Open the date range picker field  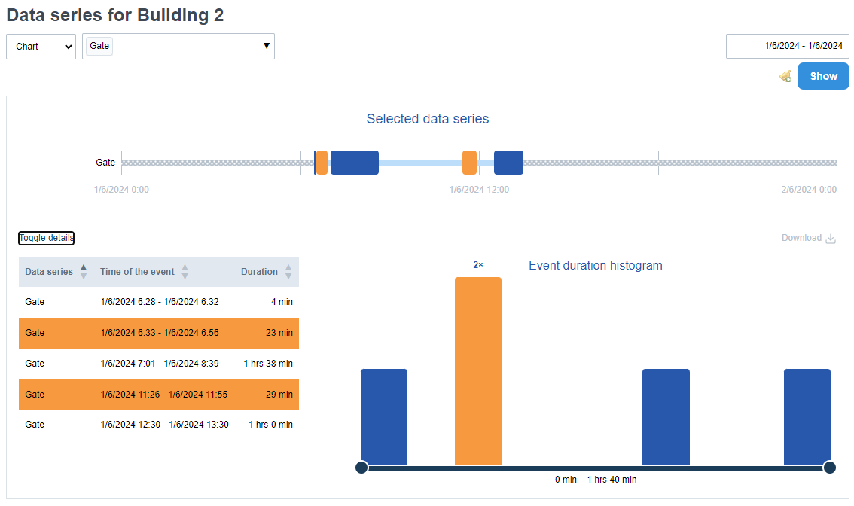787,46
